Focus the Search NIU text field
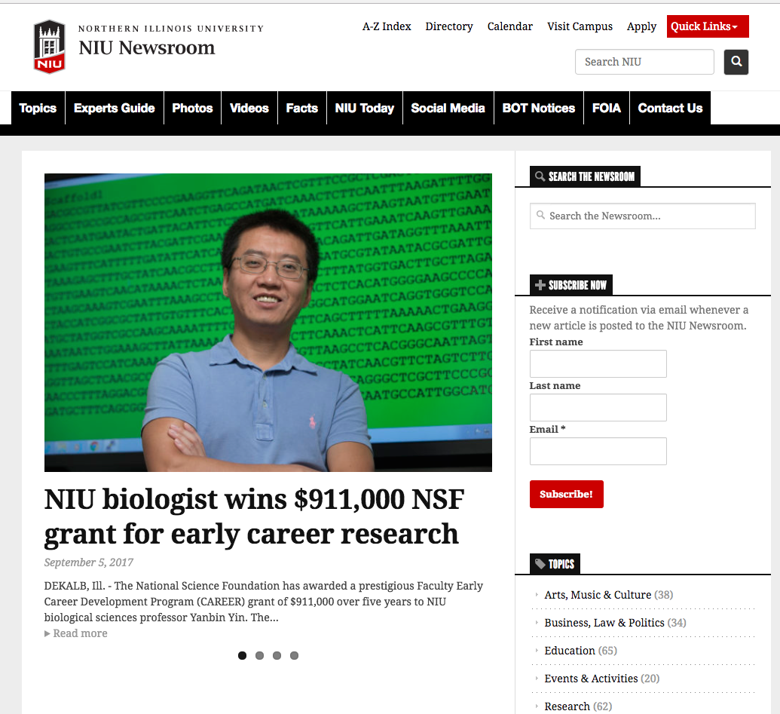 pyautogui.click(x=644, y=62)
